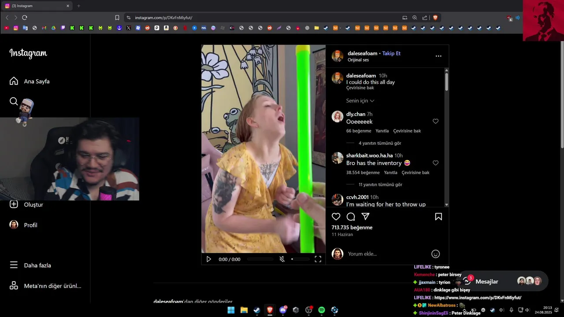Share the post via paper plane icon

click(x=365, y=217)
